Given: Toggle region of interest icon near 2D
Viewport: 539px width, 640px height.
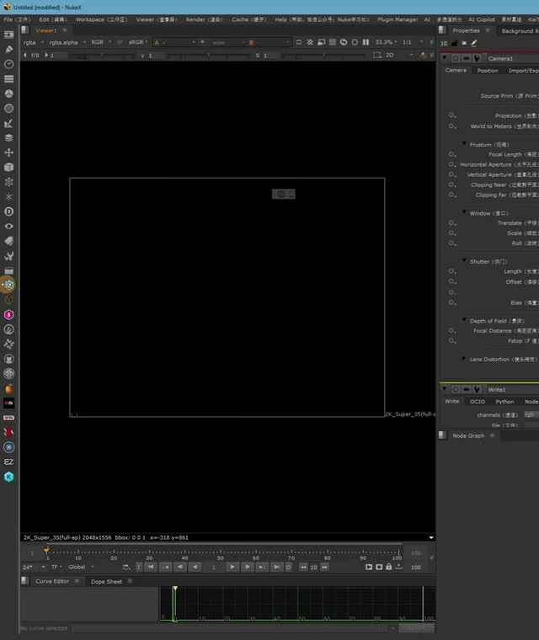Looking at the screenshot, I should point(377,55).
